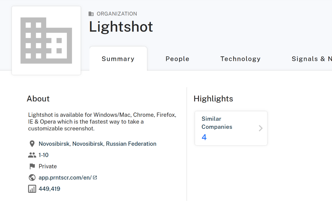The image size is (332, 206).
Task: Click the location pin icon
Action: point(32,144)
